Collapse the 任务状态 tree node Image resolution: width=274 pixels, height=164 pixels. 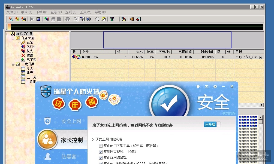pyautogui.click(x=13, y=38)
